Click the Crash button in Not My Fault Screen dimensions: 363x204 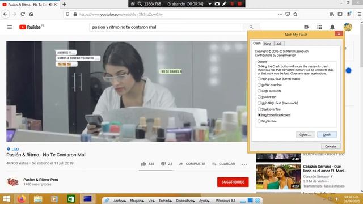coord(327,135)
